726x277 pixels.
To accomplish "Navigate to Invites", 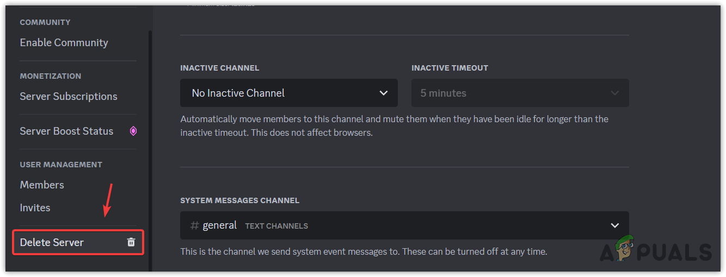I will 35,207.
